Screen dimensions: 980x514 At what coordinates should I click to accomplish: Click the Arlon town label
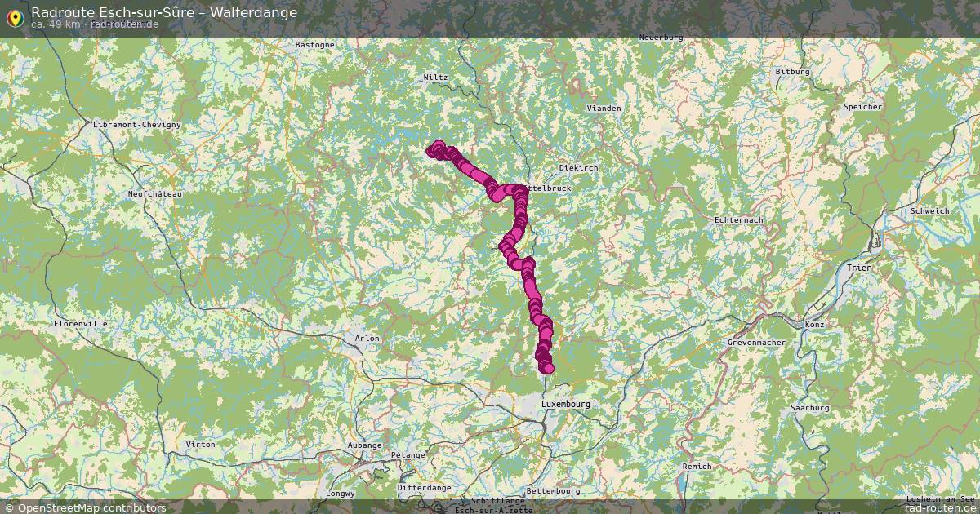click(367, 338)
